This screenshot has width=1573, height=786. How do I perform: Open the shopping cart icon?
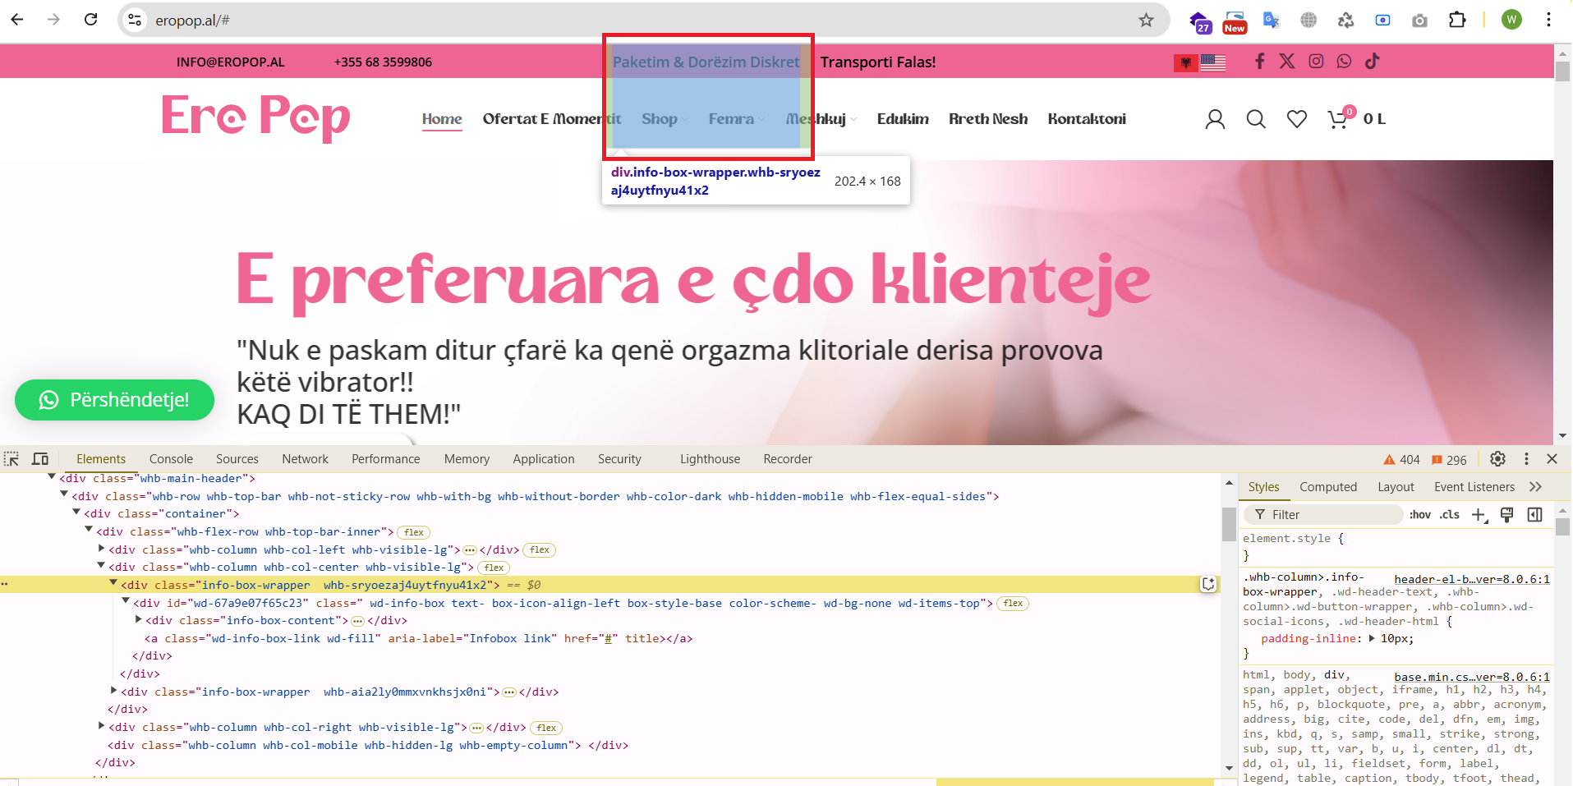[1338, 120]
